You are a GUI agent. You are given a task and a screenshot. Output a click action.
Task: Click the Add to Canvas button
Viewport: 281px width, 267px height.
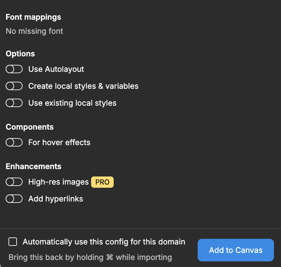pyautogui.click(x=235, y=250)
